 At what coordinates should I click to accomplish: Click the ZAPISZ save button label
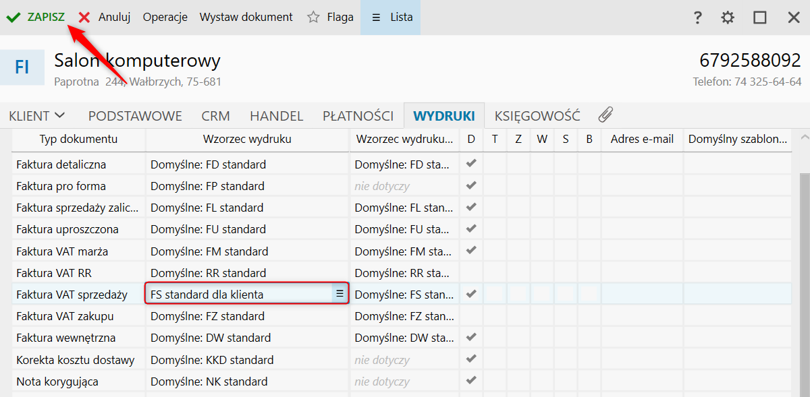click(46, 18)
